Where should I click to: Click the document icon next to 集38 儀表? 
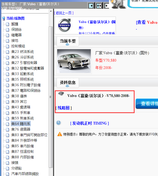(x=7, y=96)
